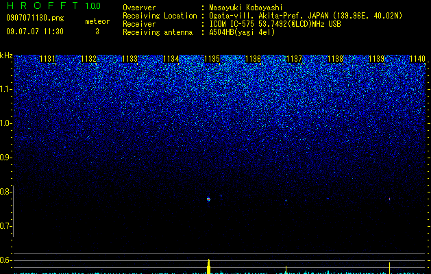431x274 pixels.
Task: Click the meteor count value 3
Action: point(97,32)
